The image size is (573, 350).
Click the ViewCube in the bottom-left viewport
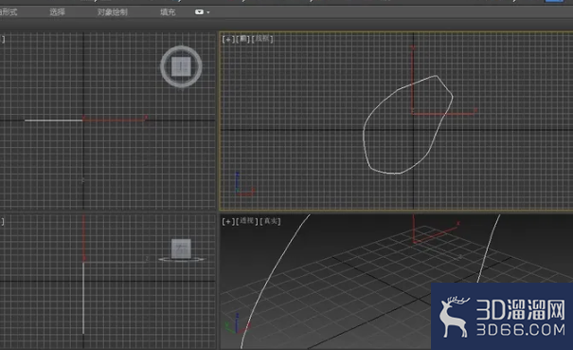(x=181, y=249)
